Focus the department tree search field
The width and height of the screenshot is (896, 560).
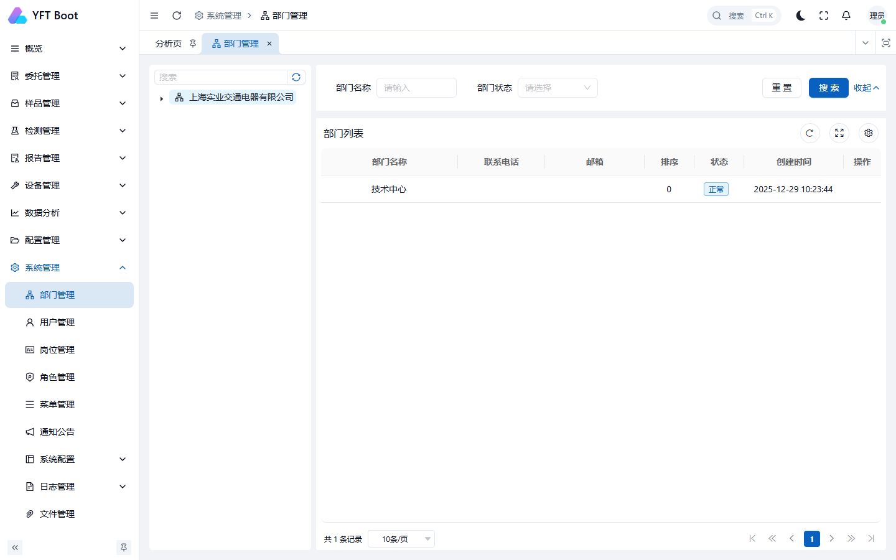coord(221,77)
